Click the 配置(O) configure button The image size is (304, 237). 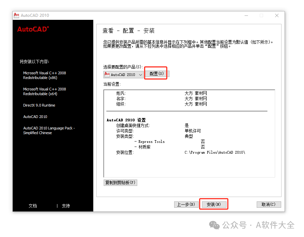156,74
